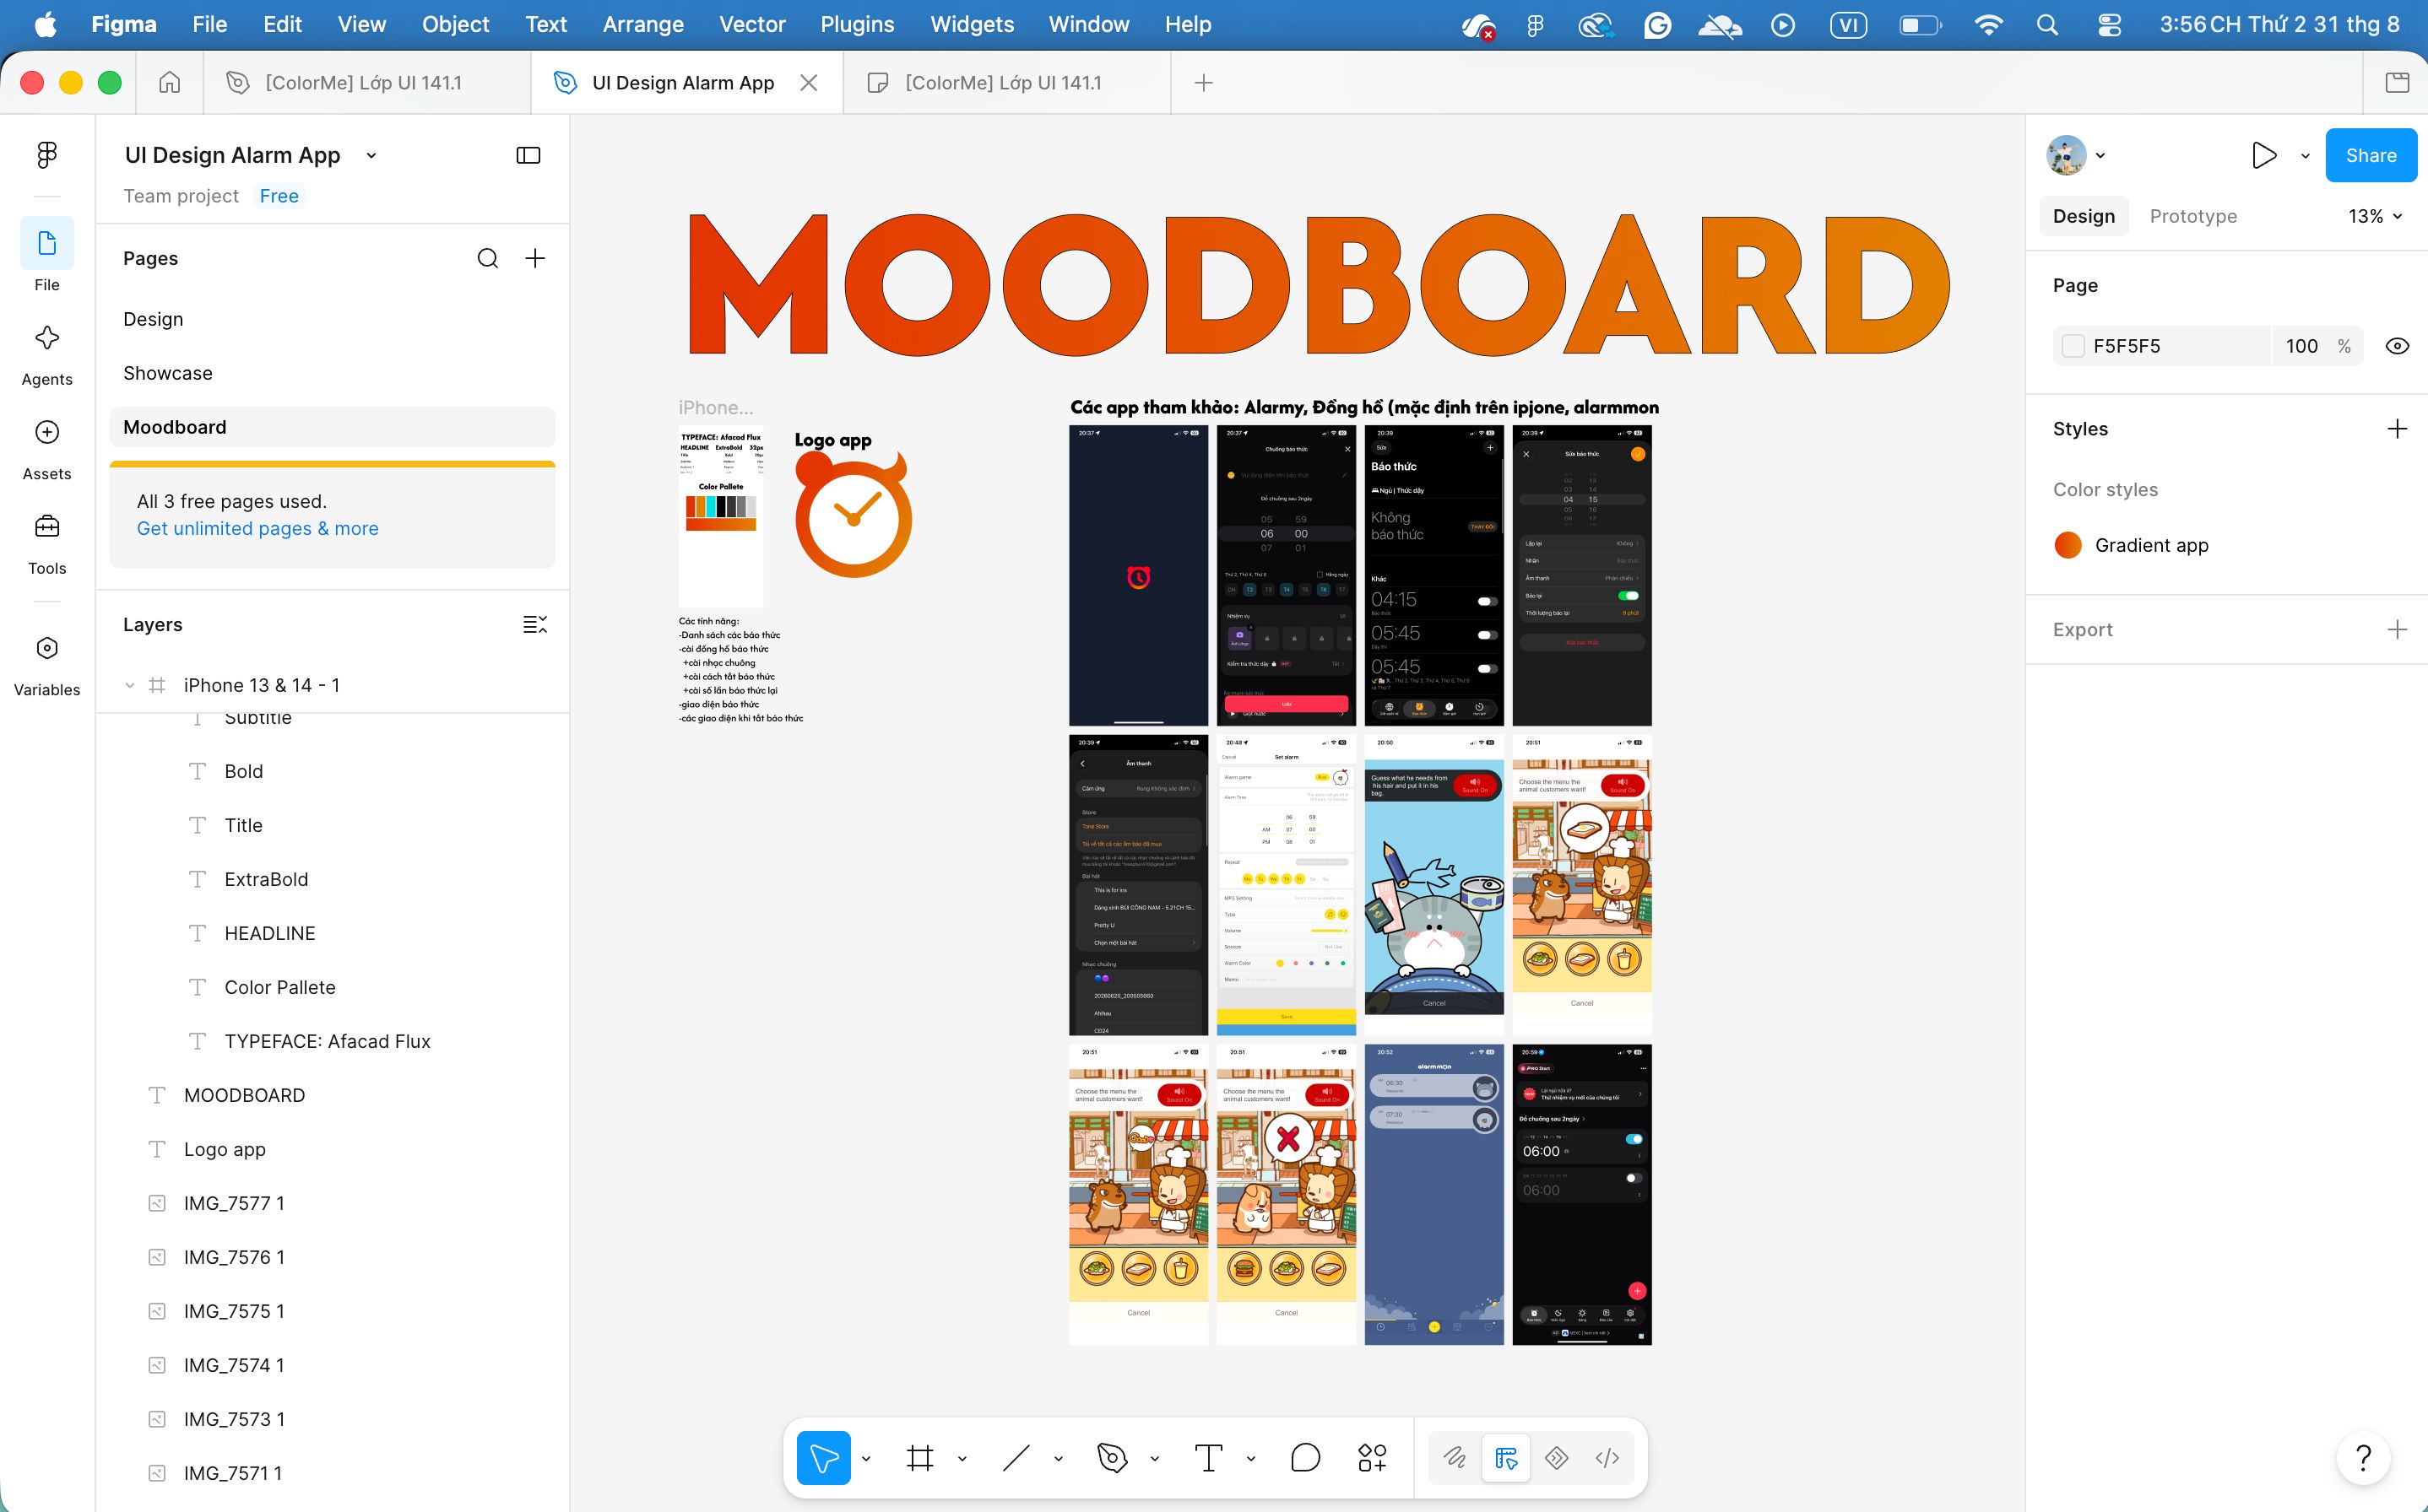
Task: Switch to Draw mode in the toolbar
Action: 1454,1458
